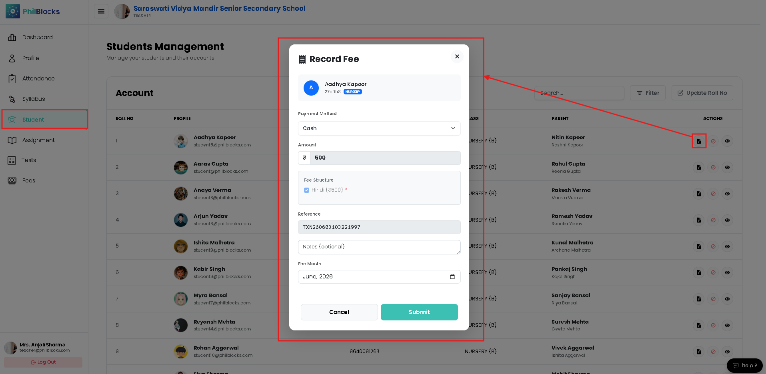Toggle the Hindi (₹500) fee checkbox
This screenshot has width=766, height=374.
click(306, 190)
